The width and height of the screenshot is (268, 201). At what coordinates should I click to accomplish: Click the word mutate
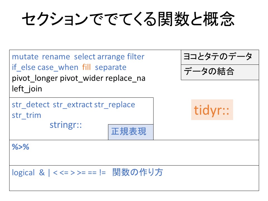25,57
